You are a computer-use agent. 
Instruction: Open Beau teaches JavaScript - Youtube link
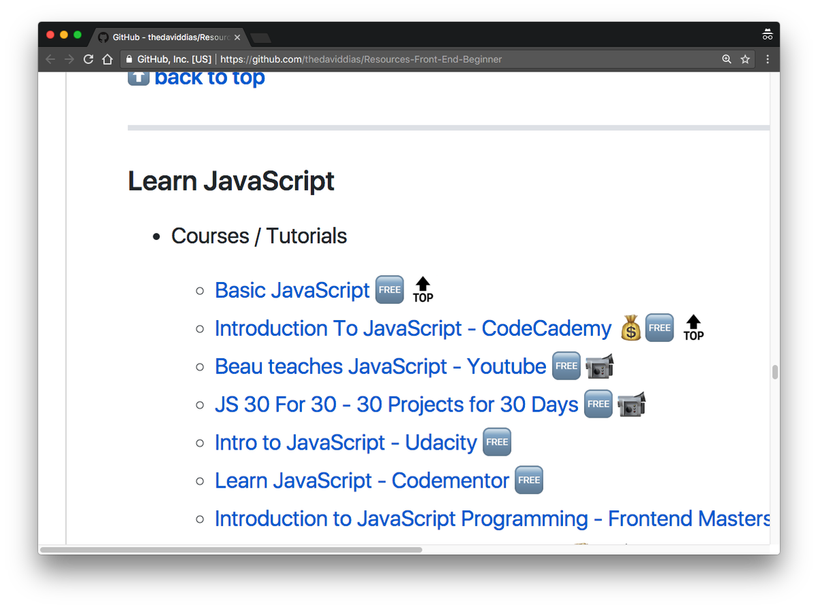380,366
